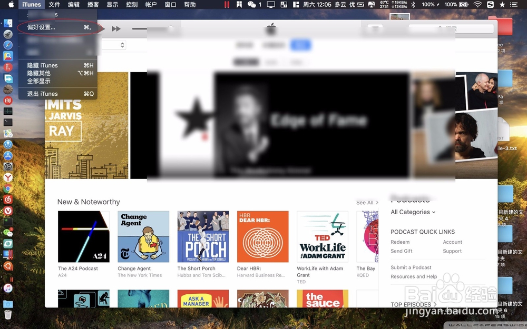The width and height of the screenshot is (527, 329).
Task: Click Send Gift quick link
Action: tap(401, 251)
